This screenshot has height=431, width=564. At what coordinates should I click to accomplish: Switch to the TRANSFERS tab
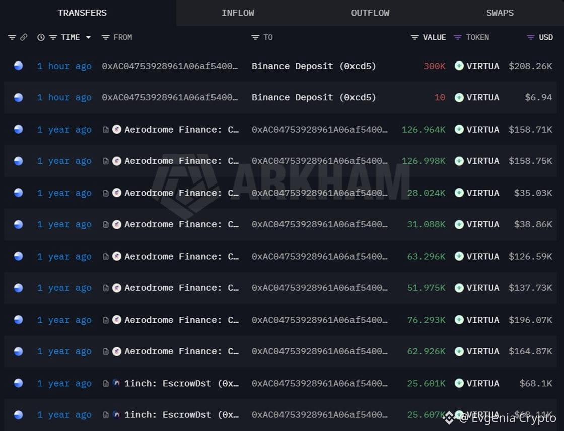tap(82, 13)
